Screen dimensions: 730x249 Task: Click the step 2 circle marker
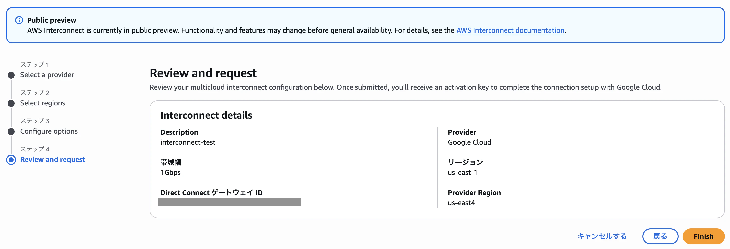point(11,103)
